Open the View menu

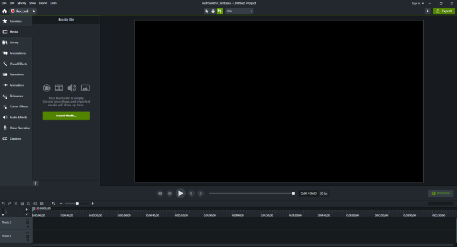click(x=32, y=3)
